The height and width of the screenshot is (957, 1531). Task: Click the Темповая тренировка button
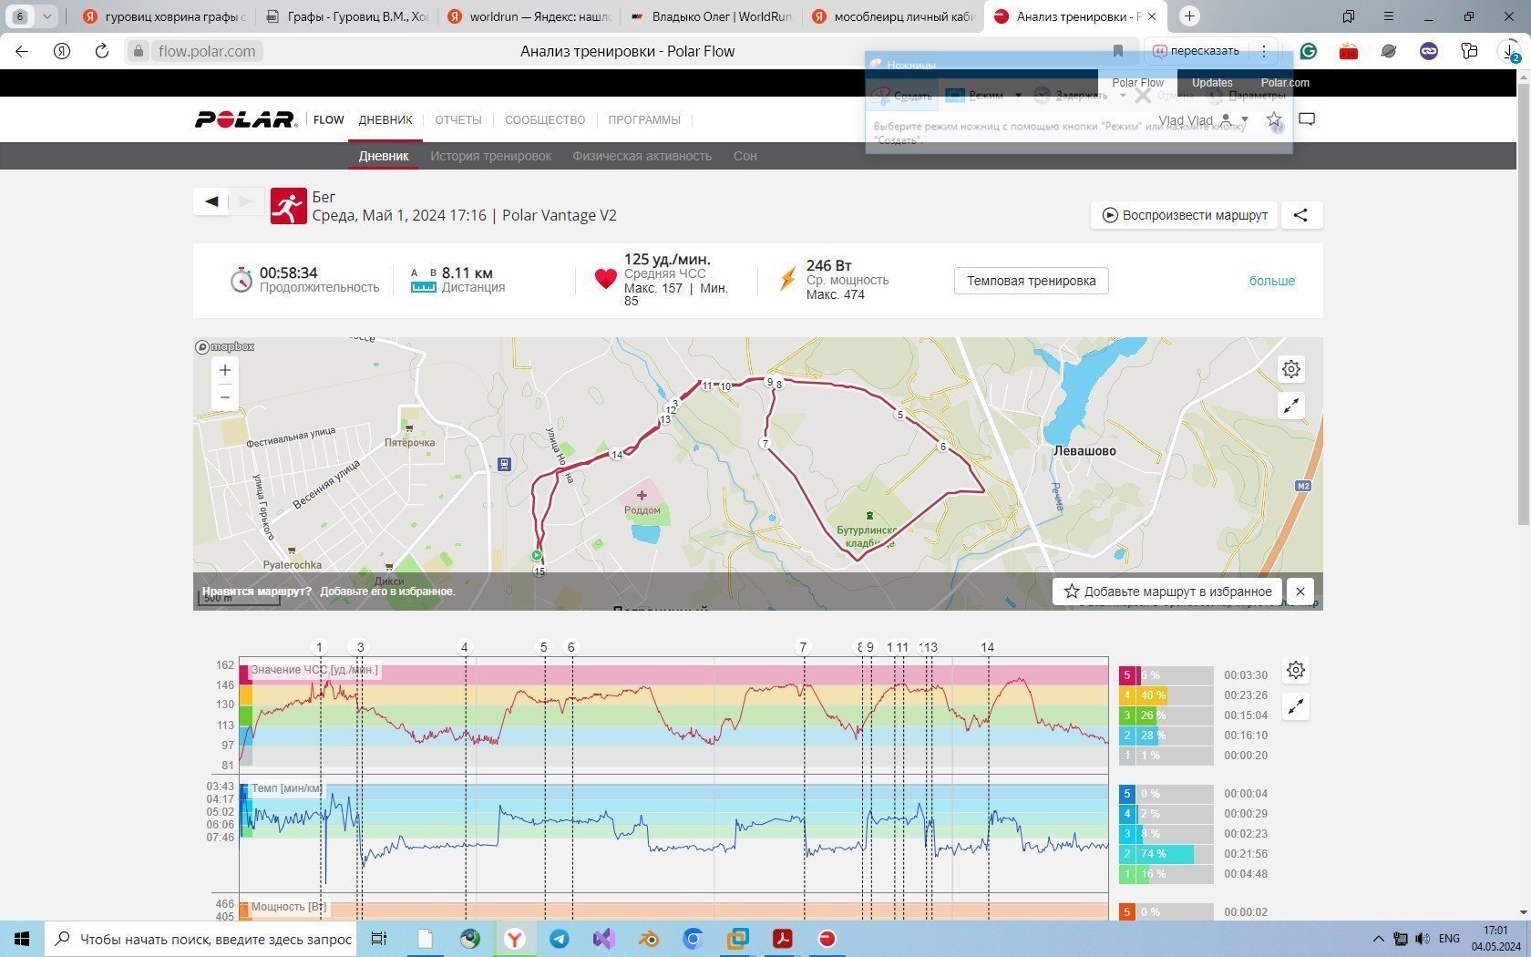(x=1032, y=281)
